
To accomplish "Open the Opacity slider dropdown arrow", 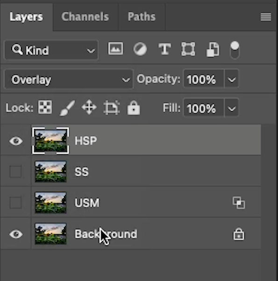I will tap(231, 79).
